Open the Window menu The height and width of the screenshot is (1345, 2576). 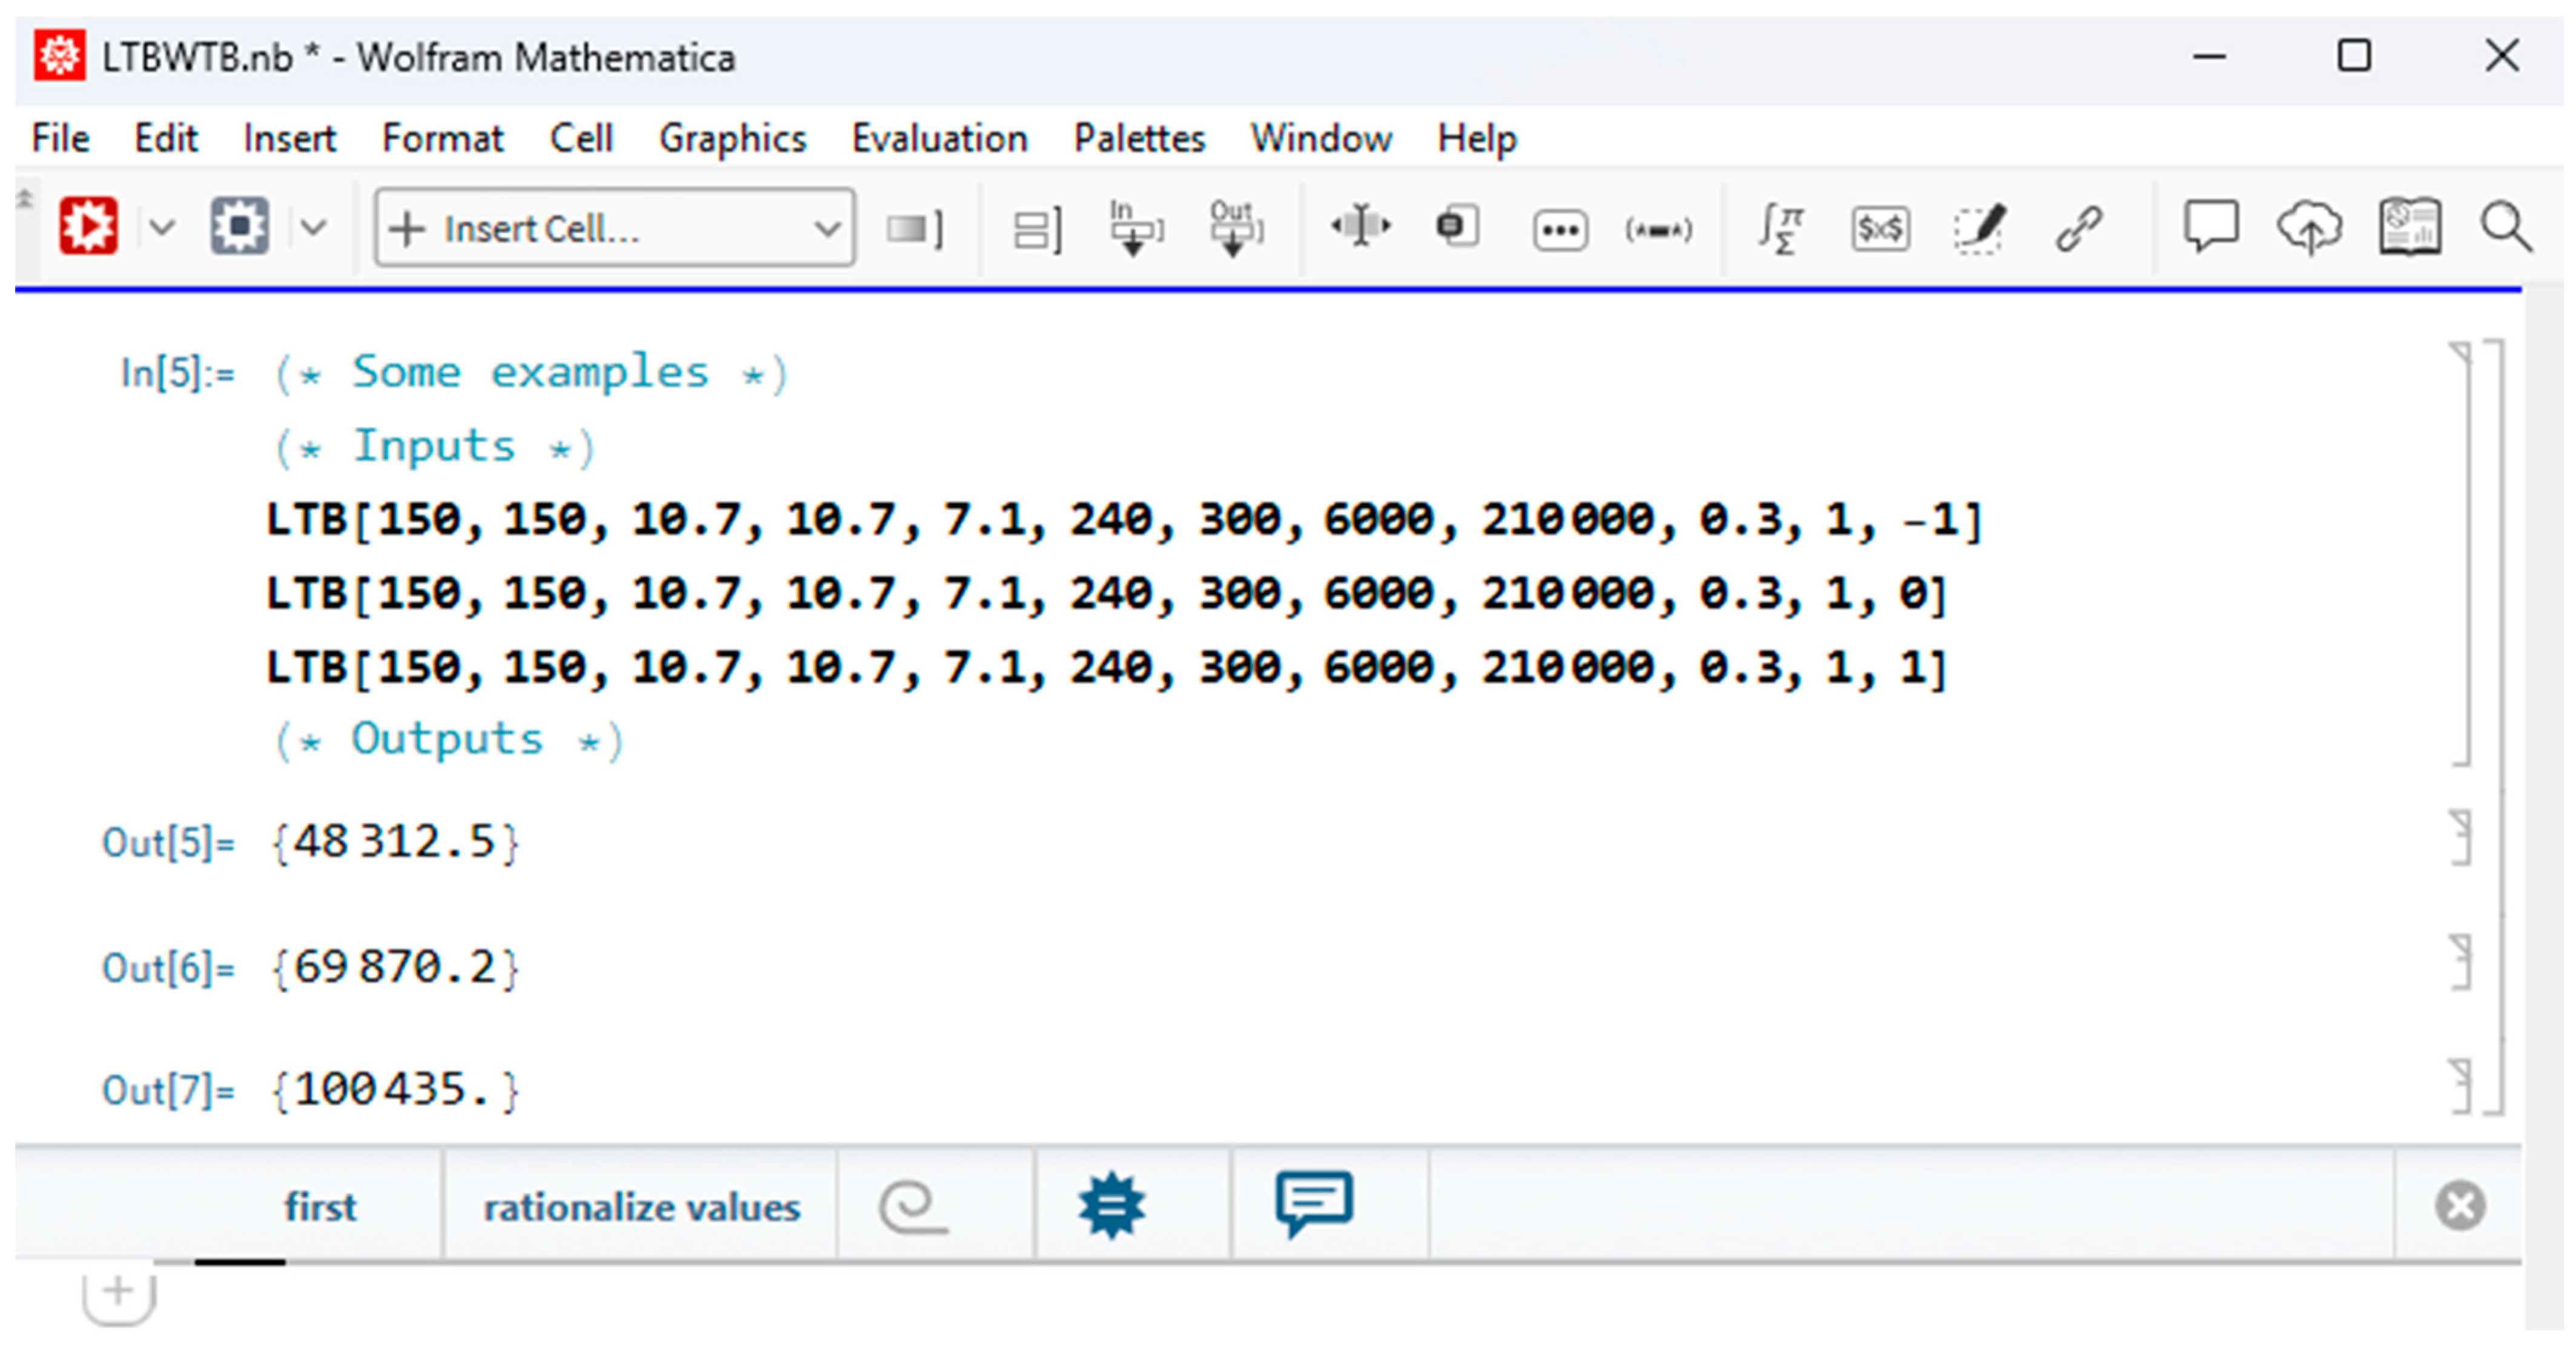[1321, 138]
